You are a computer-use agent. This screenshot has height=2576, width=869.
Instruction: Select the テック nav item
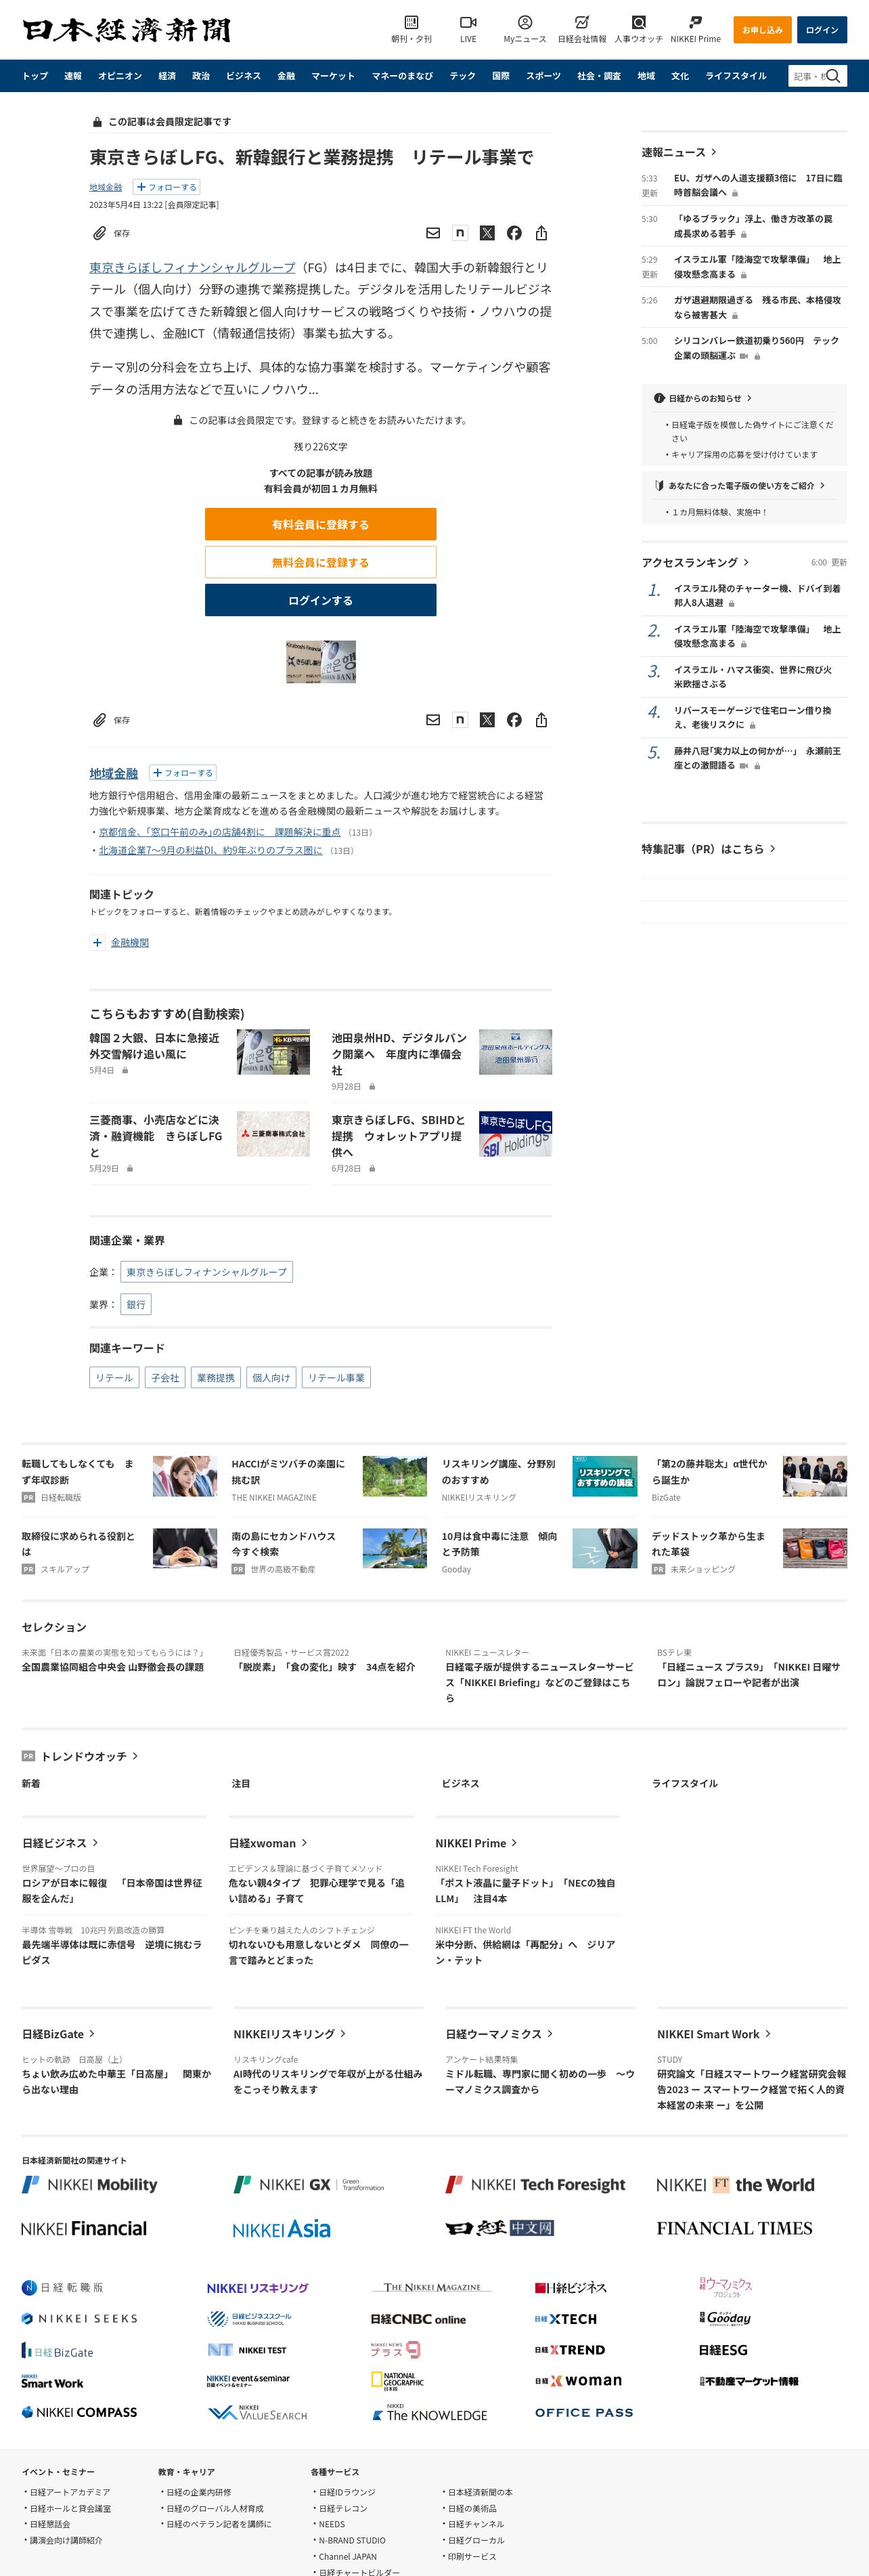[462, 76]
